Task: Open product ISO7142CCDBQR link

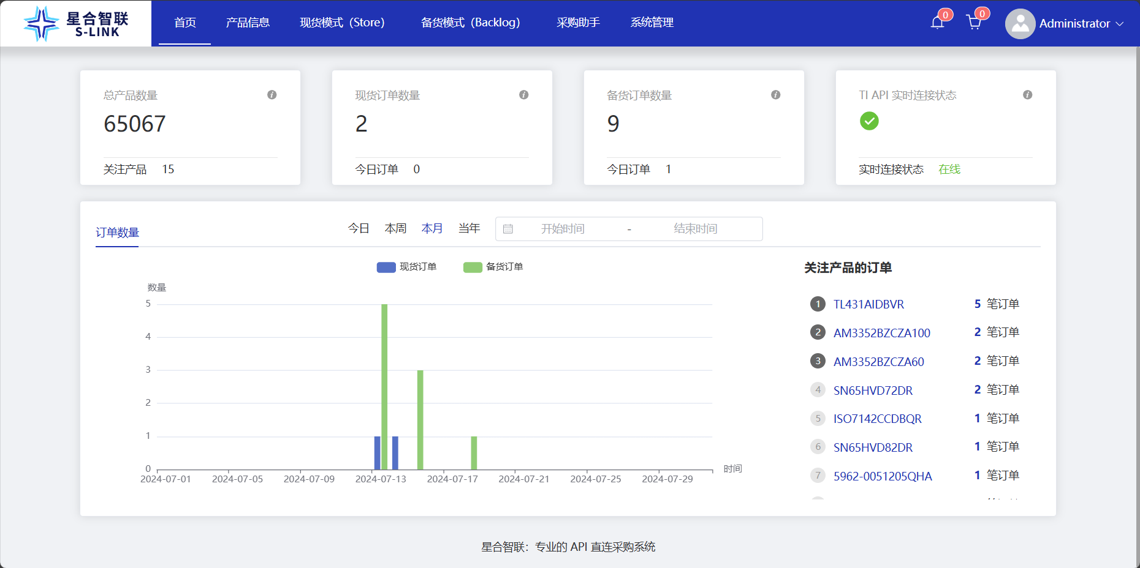Action: pos(878,419)
